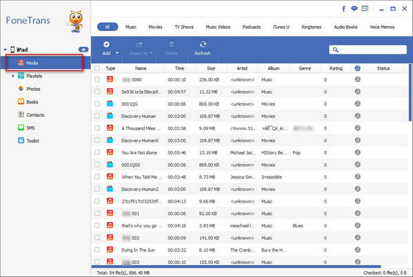The width and height of the screenshot is (413, 277).
Task: Switch to the Music tab
Action: pyautogui.click(x=130, y=27)
